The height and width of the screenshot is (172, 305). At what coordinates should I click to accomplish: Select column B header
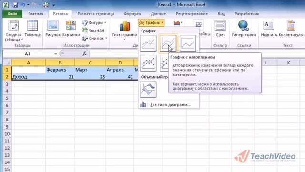pyautogui.click(x=60, y=63)
